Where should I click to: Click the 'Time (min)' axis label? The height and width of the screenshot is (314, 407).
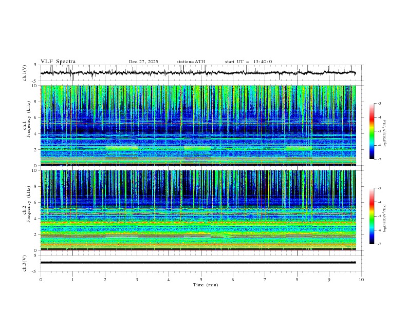click(206, 285)
